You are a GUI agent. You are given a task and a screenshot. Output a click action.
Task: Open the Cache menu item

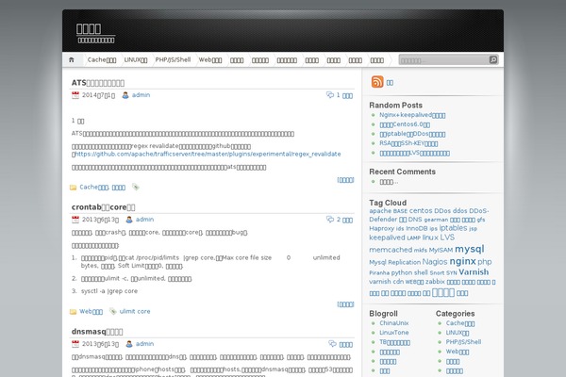pyautogui.click(x=102, y=60)
